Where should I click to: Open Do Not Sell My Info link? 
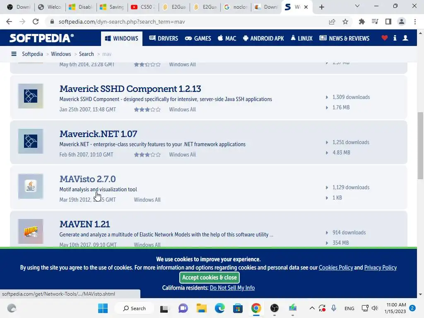pyautogui.click(x=232, y=288)
